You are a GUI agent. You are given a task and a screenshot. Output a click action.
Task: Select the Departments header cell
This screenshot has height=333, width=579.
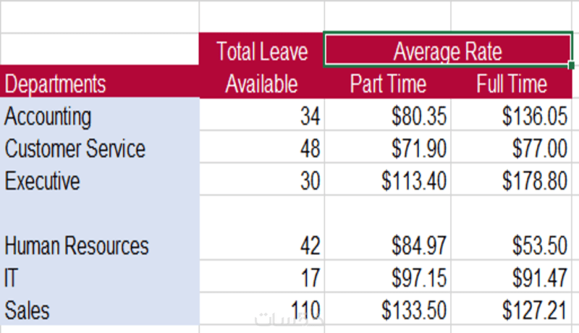pos(100,82)
